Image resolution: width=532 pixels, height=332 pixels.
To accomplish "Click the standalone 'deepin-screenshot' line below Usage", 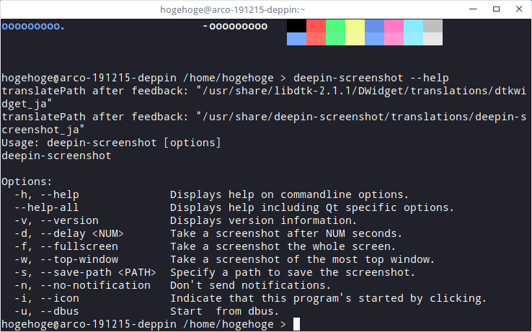I will 56,156.
